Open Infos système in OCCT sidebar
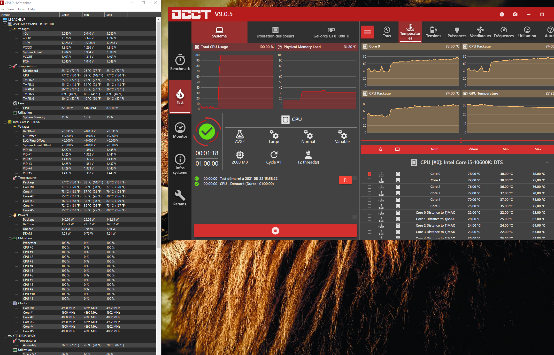This screenshot has width=554, height=355. coord(180,164)
